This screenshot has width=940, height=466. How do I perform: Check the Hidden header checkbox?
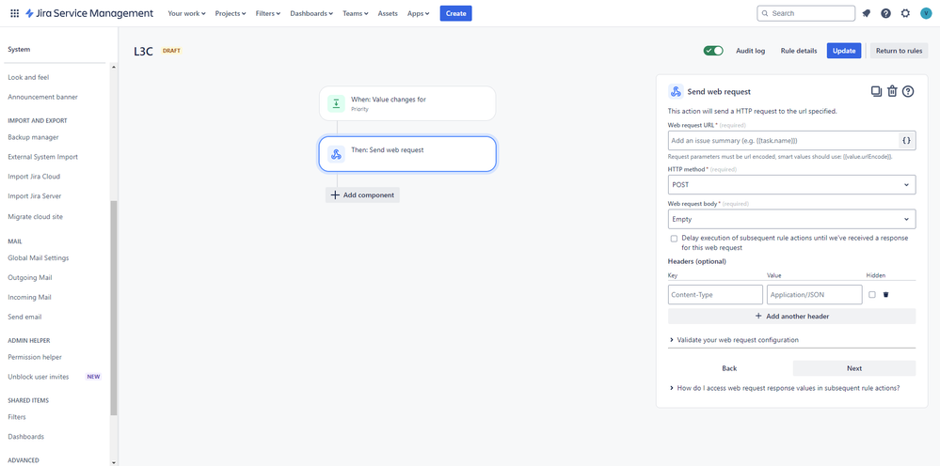tap(871, 294)
